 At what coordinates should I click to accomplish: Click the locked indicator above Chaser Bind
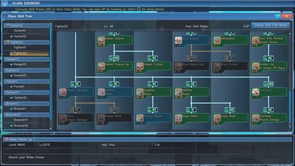[x=114, y=110]
